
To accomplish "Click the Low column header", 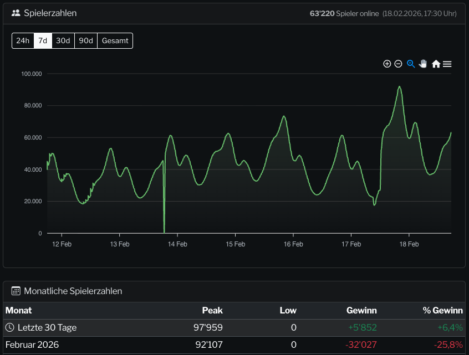I will tap(288, 310).
